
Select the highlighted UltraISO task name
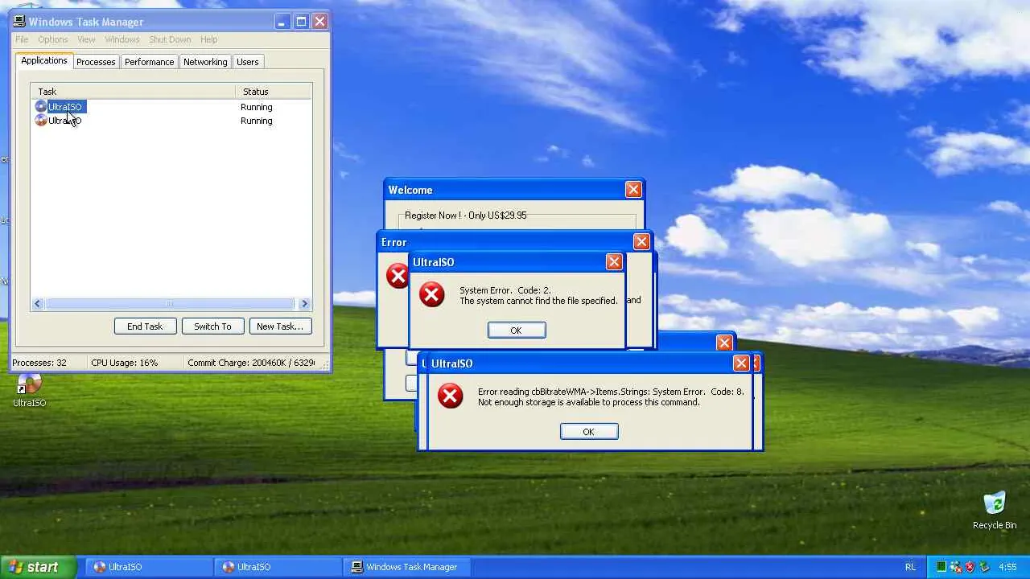click(x=65, y=107)
